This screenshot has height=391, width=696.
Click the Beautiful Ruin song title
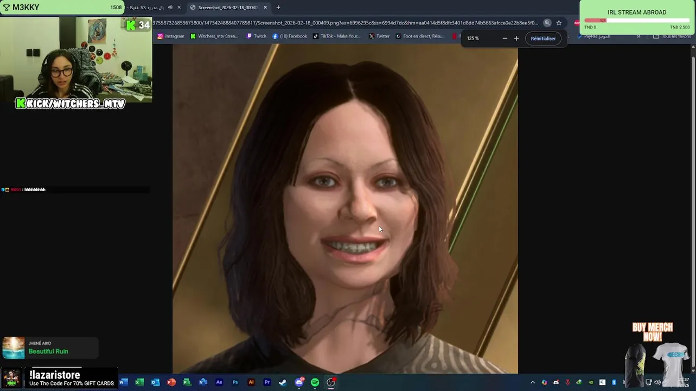(x=48, y=351)
